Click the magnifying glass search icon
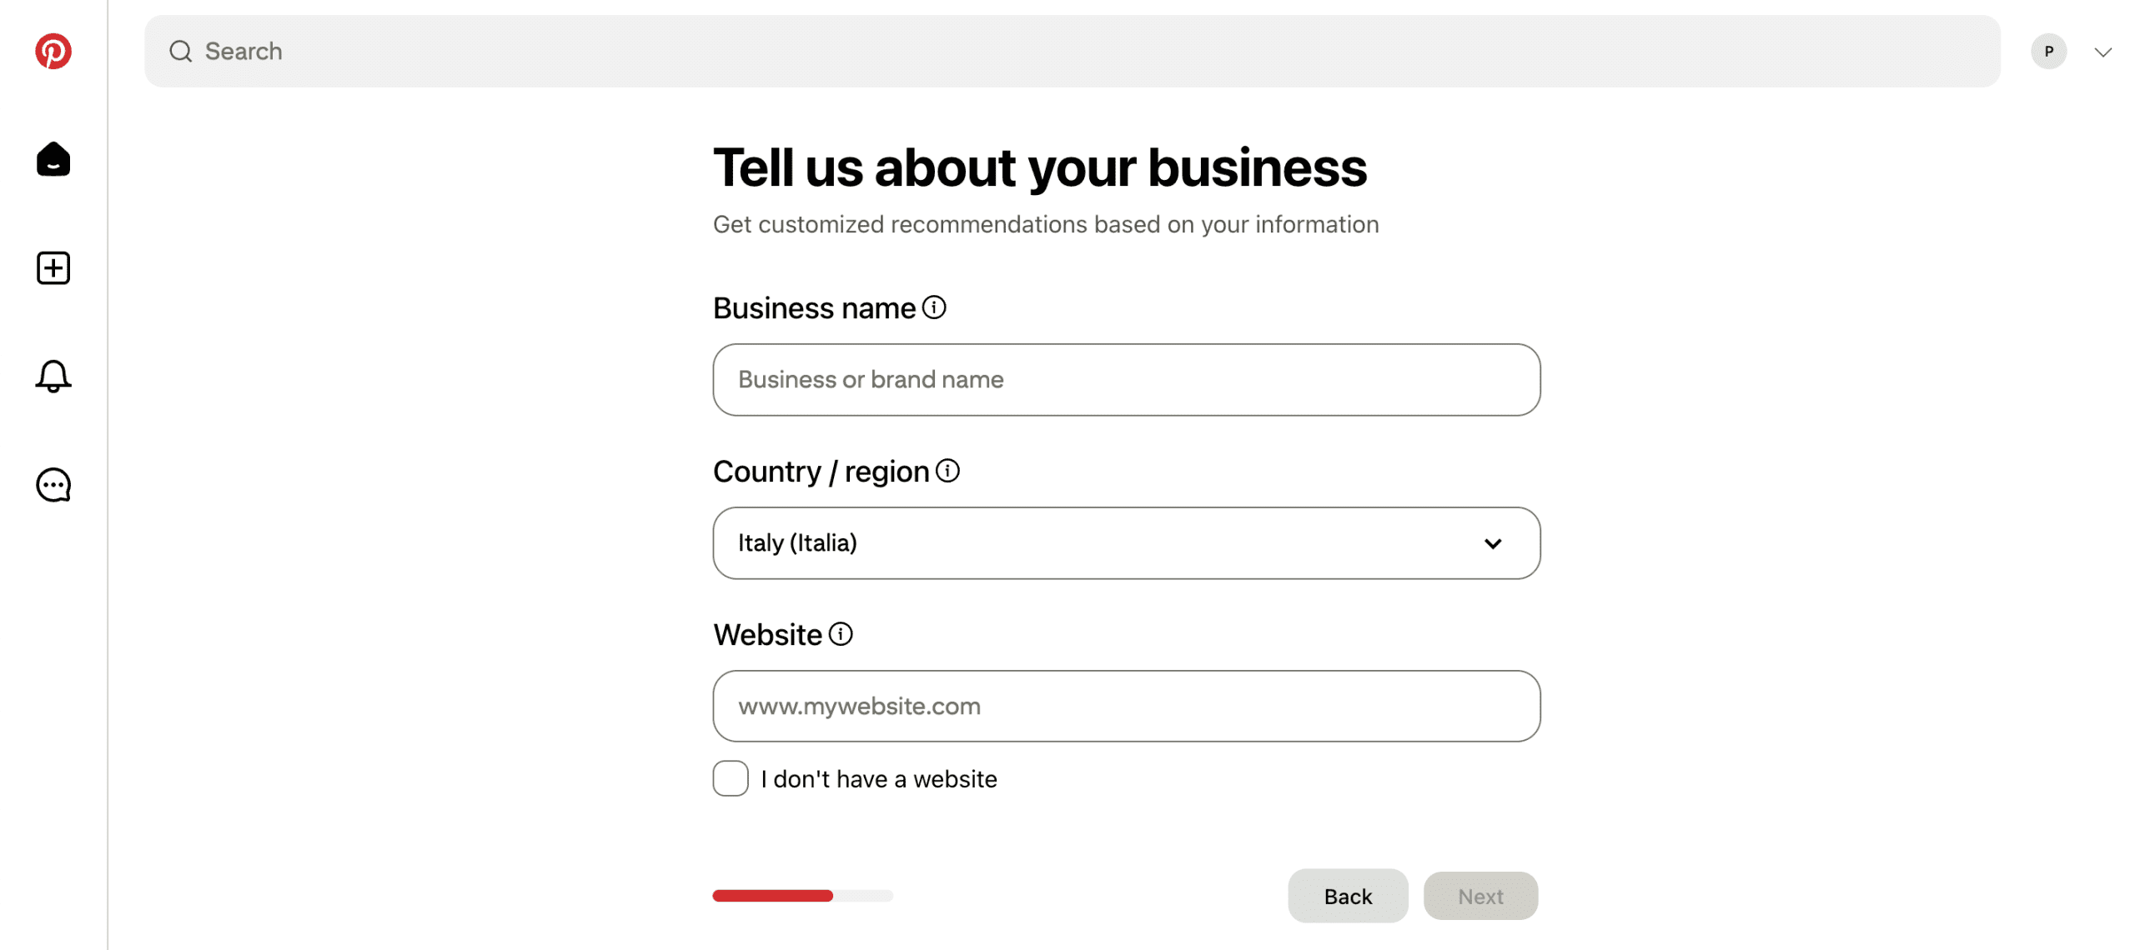This screenshot has height=950, width=2135. (x=179, y=51)
